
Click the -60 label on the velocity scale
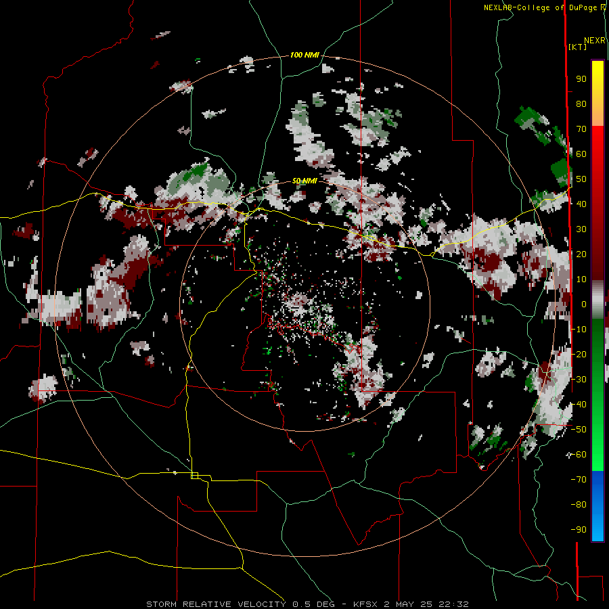pyautogui.click(x=579, y=455)
